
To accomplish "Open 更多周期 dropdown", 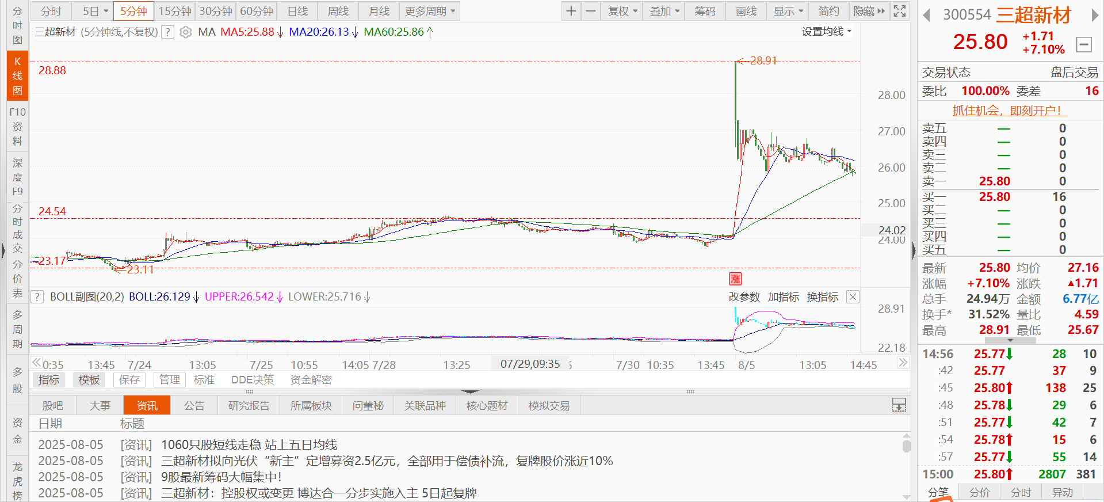I will tap(430, 11).
